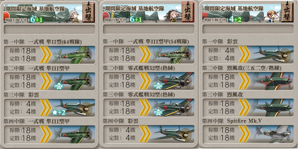Screen dimensions: 298x149
Task: Click the 出撃 wooden tag on first air base
Action: [89, 12]
